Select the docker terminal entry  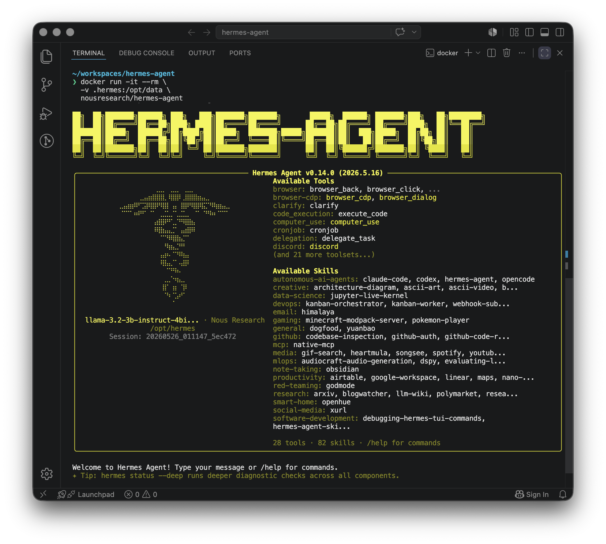point(442,53)
